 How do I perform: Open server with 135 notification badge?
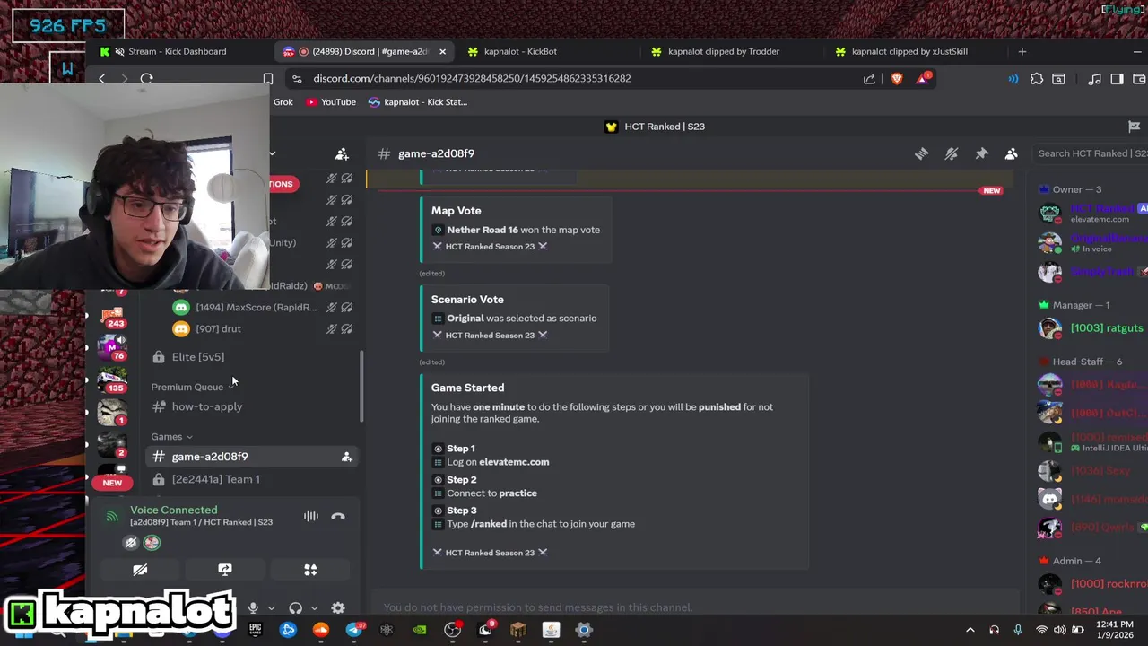[x=112, y=380]
